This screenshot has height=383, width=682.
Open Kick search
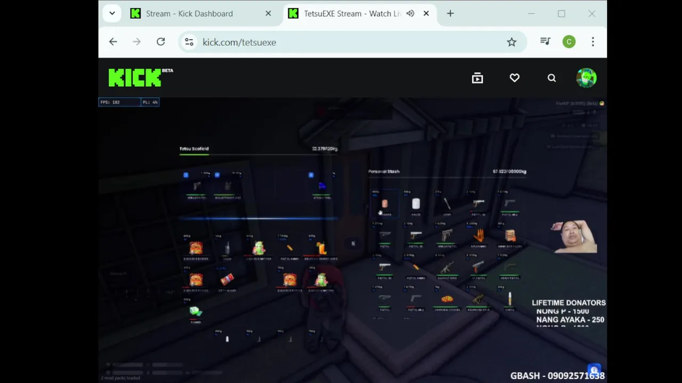click(551, 78)
